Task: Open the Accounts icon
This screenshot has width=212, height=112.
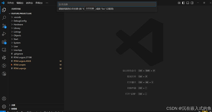Action: pos(4,99)
